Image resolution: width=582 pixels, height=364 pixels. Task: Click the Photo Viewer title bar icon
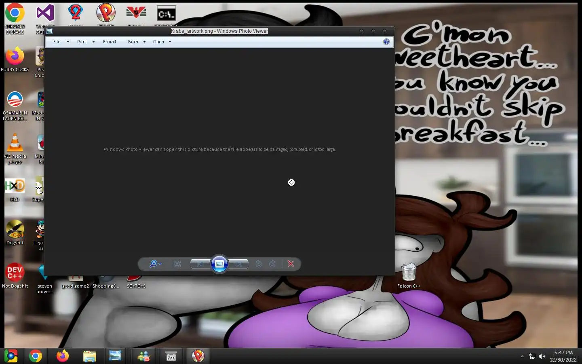click(x=49, y=31)
